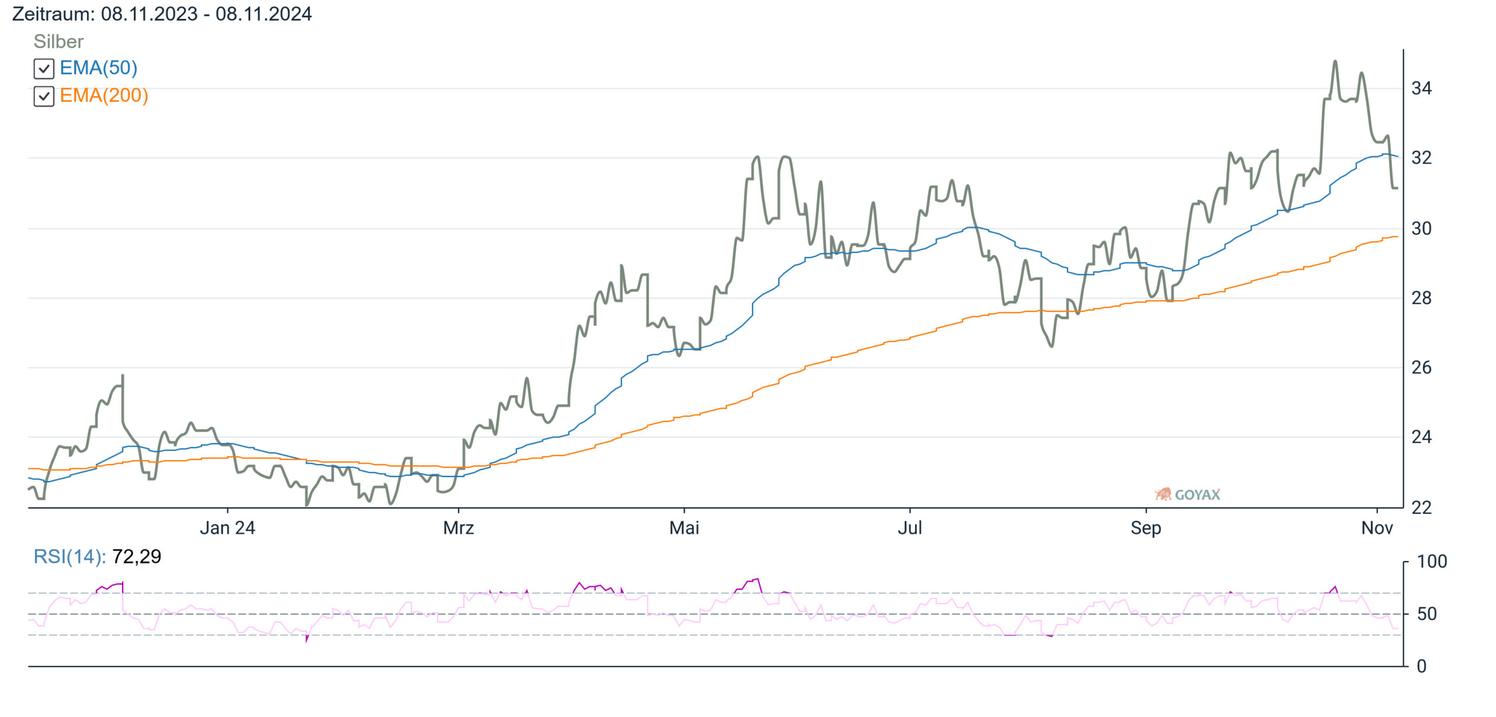Click the EMA(50) legend label
This screenshot has width=1496, height=717.
[99, 68]
